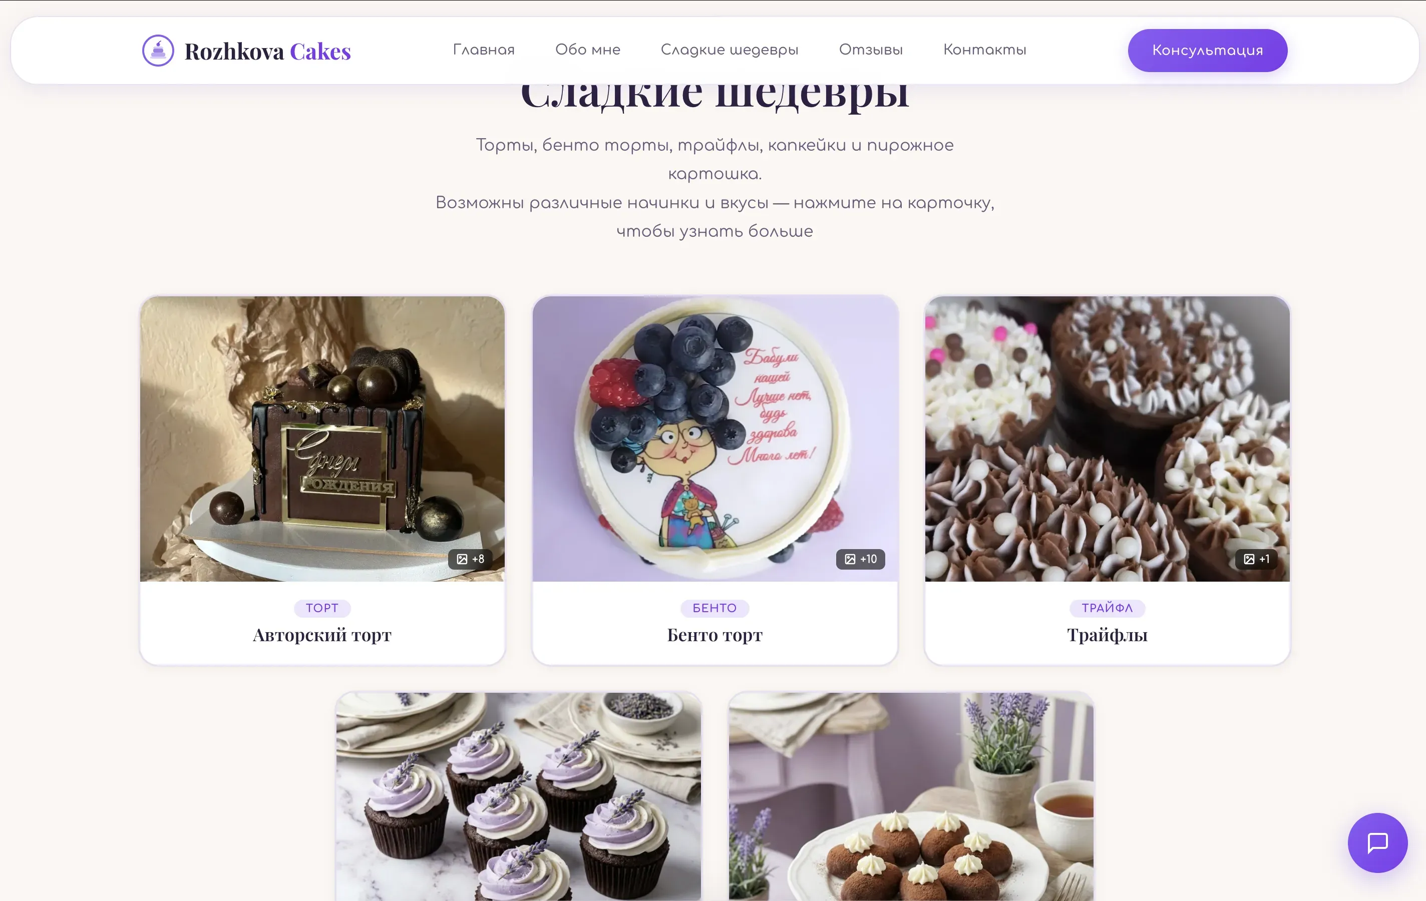This screenshot has height=901, width=1426.
Task: Click the Авторский торт card title
Action: (322, 635)
